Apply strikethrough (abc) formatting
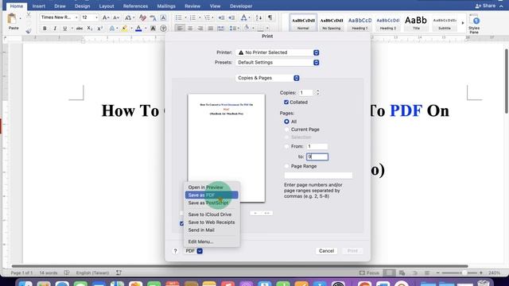509x286 pixels. (80, 29)
